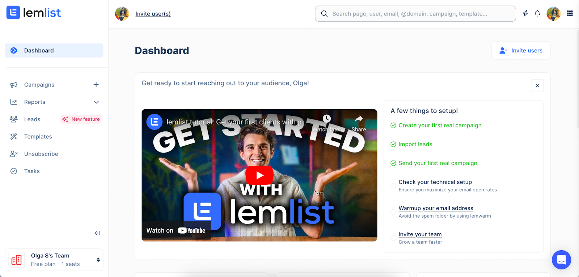This screenshot has height=277, width=579.
Task: Open Campaigns using the megaphone icon
Action: tap(13, 85)
